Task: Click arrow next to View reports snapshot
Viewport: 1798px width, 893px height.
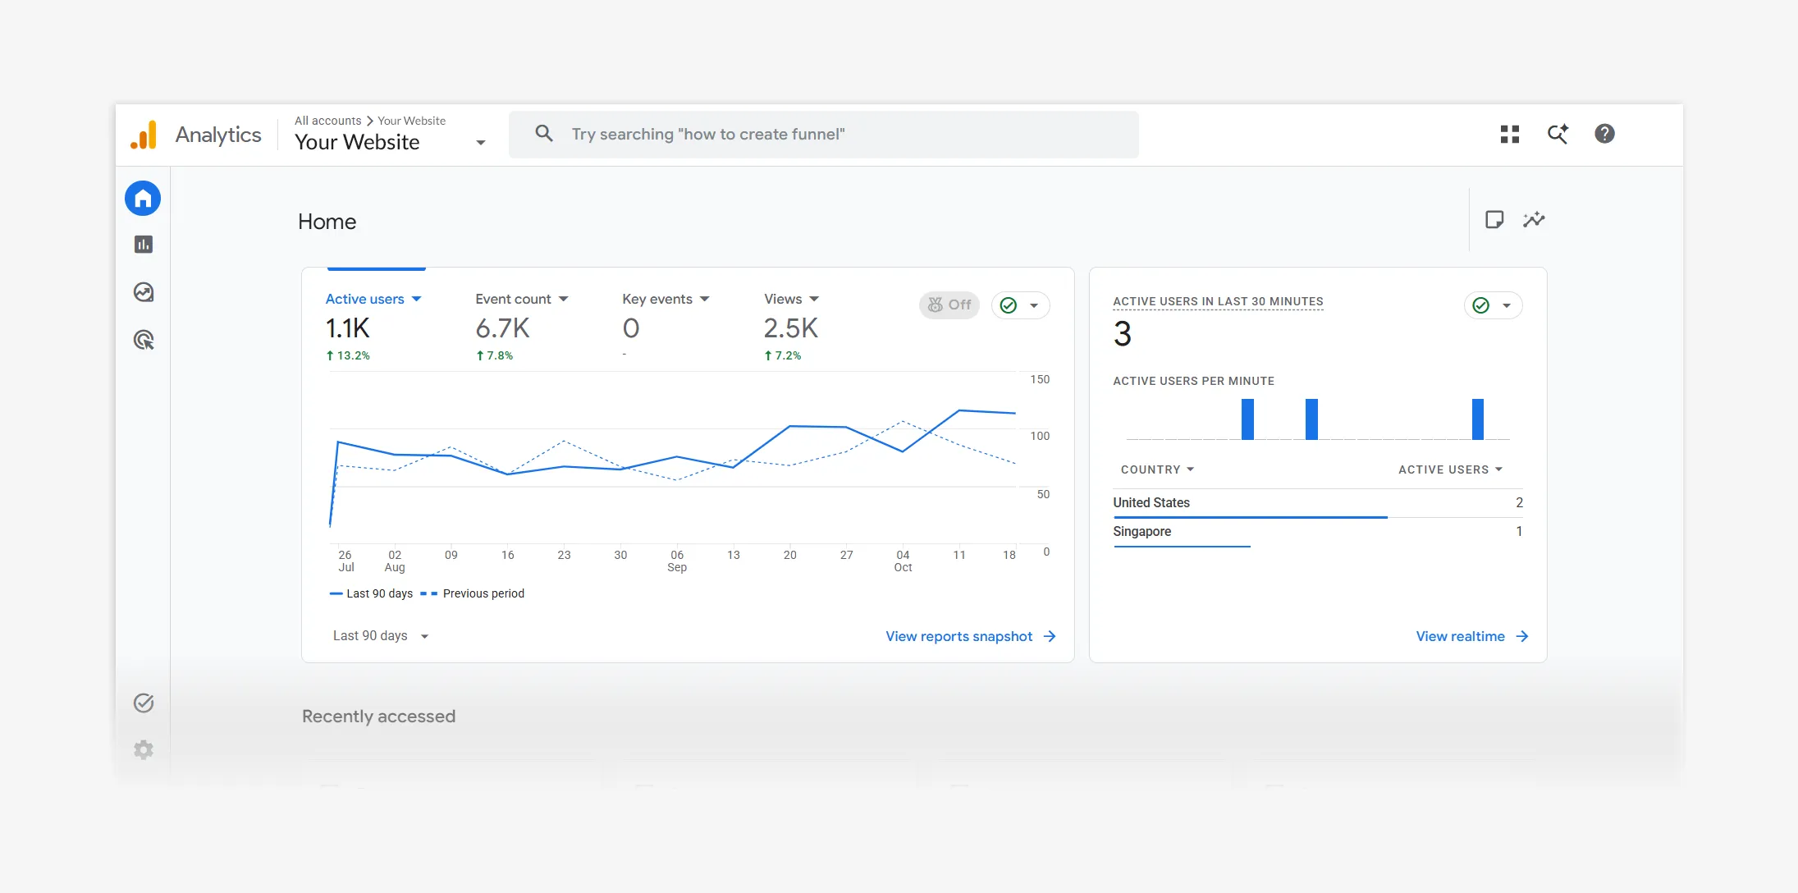Action: [1050, 636]
